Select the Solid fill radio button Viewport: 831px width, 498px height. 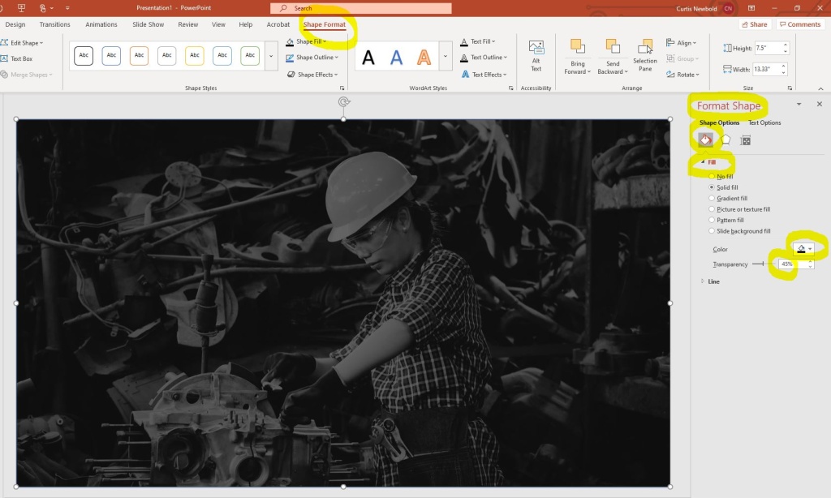point(712,187)
